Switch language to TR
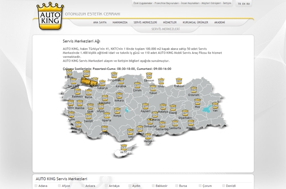The width and height of the screenshot is (286, 189). point(239,4)
